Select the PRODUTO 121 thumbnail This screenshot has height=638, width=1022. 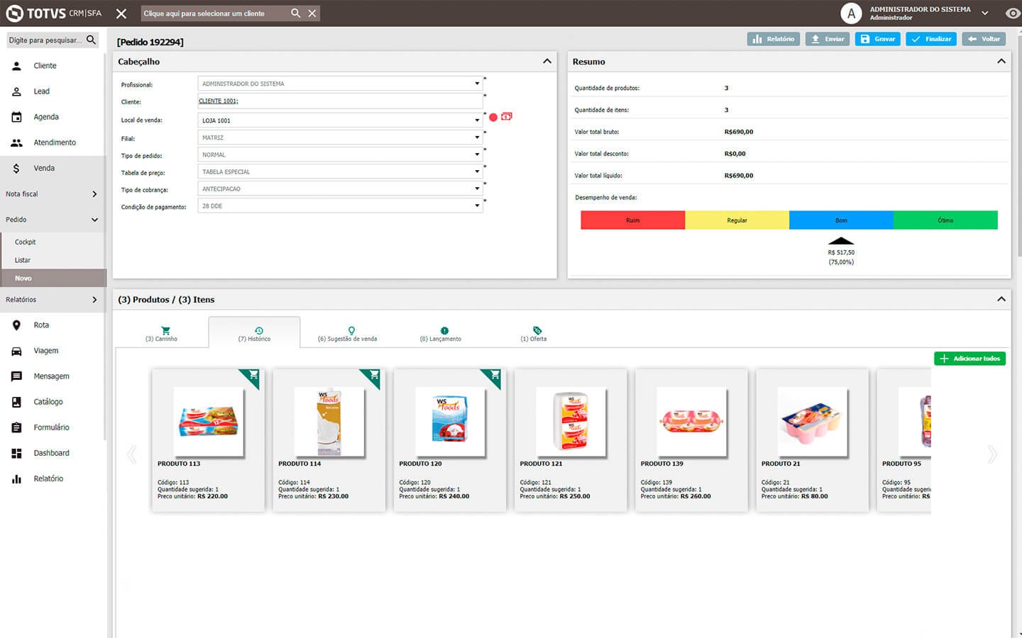(571, 422)
